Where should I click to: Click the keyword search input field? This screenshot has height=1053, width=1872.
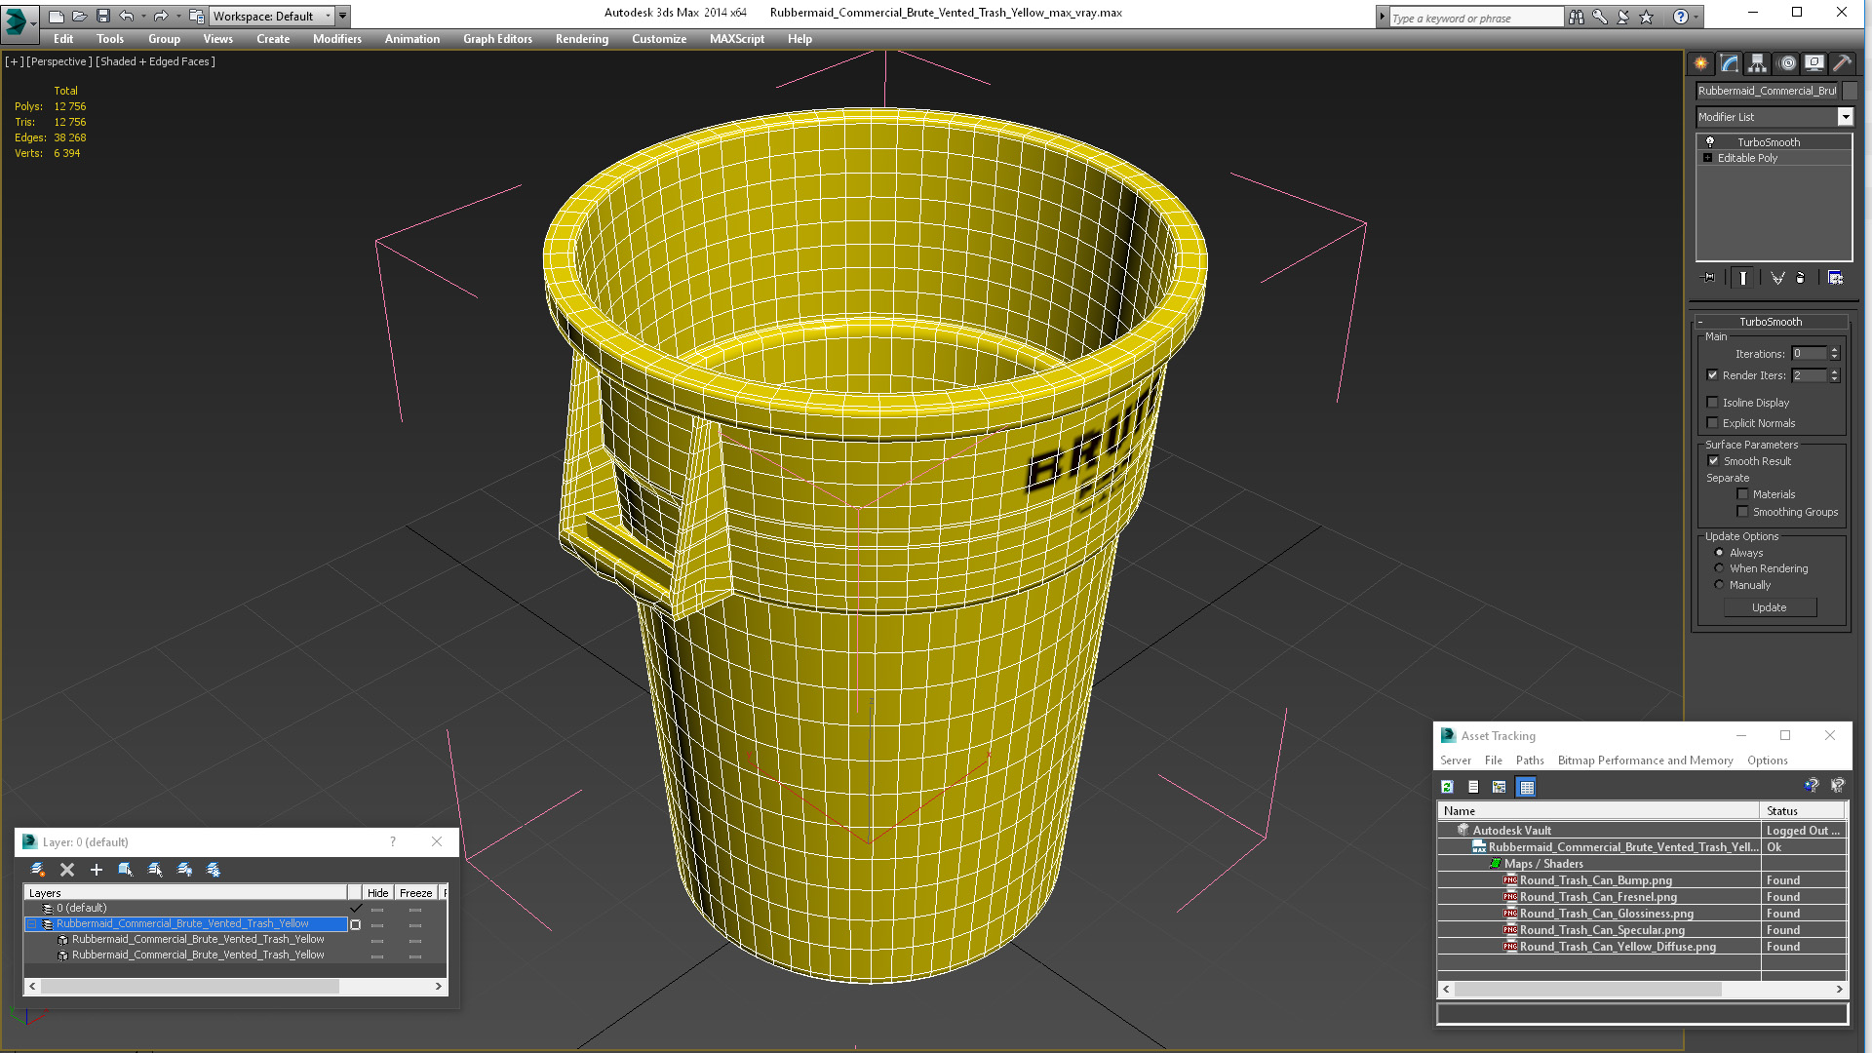[x=1475, y=18]
